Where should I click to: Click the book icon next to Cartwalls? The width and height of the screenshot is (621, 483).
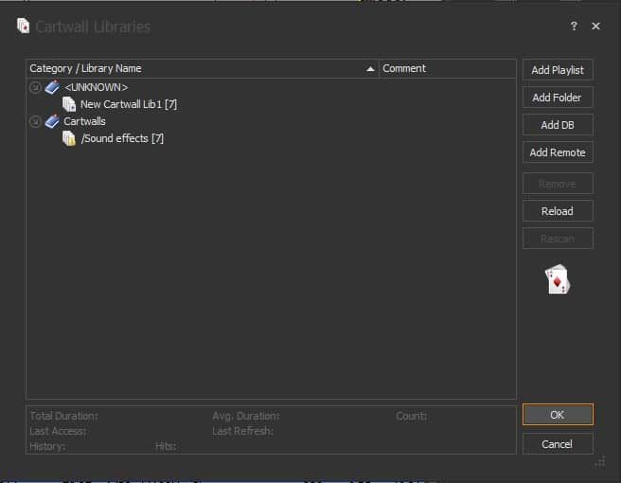52,121
